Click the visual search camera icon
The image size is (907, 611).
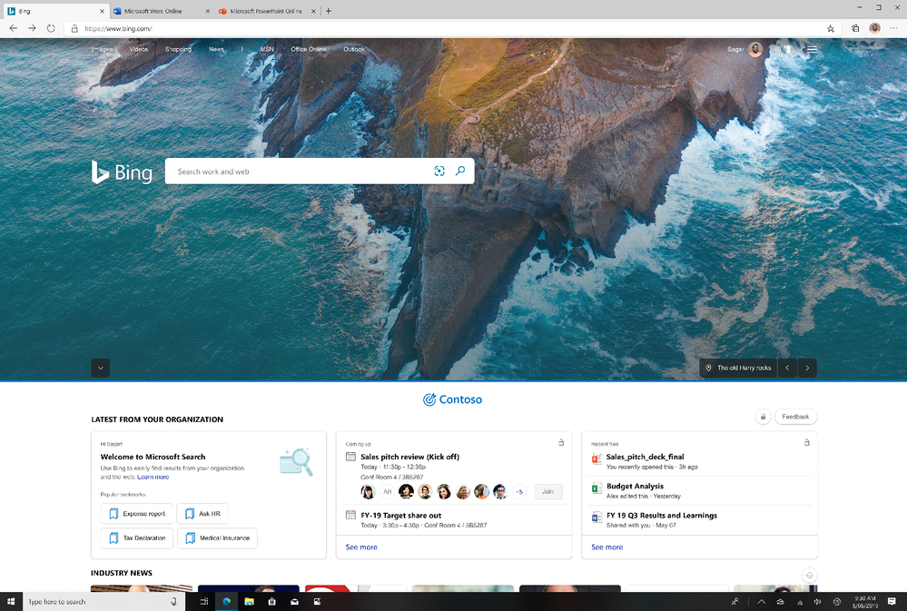[439, 171]
